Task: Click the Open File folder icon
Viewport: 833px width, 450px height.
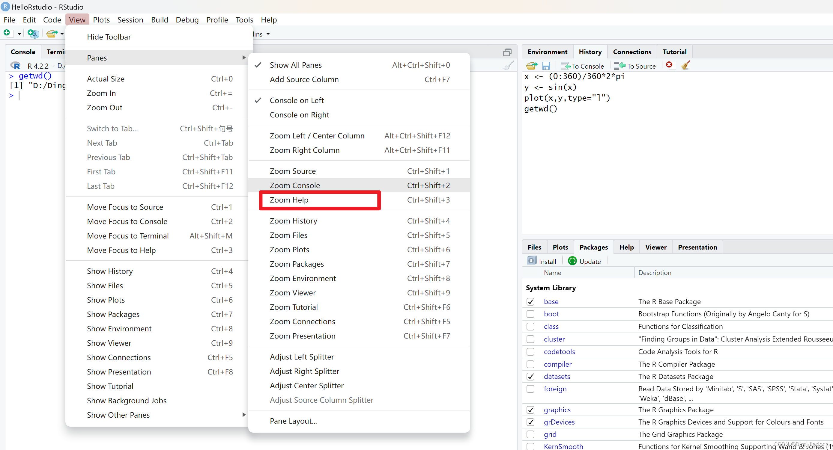Action: pos(51,33)
